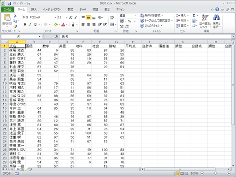Increase indent icon
The width and height of the screenshot is (236, 177).
coord(105,24)
